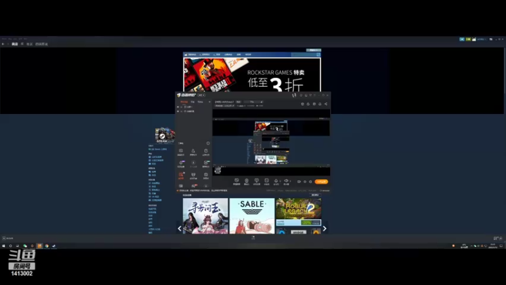The width and height of the screenshot is (506, 285).
Task: Open 新鲜推荐 in the store navigation bar
Action: (205, 54)
